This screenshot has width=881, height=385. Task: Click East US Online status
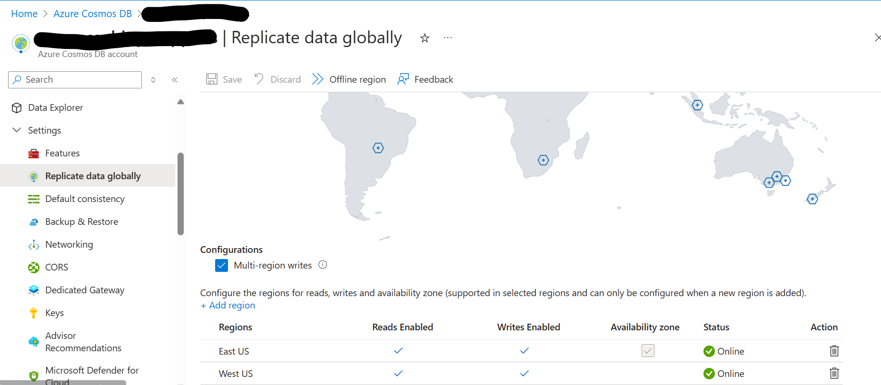(724, 351)
